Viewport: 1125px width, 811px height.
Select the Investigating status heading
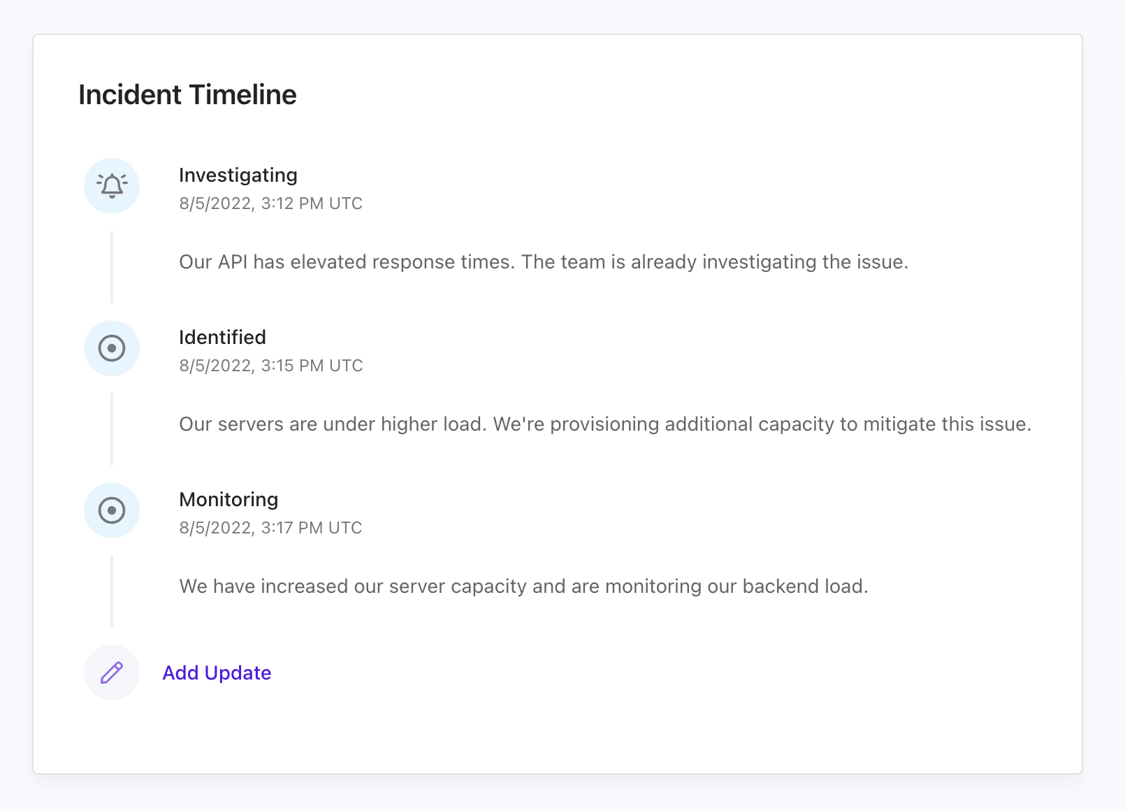click(x=238, y=175)
